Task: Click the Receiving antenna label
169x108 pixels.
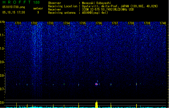Action: pos(62,13)
